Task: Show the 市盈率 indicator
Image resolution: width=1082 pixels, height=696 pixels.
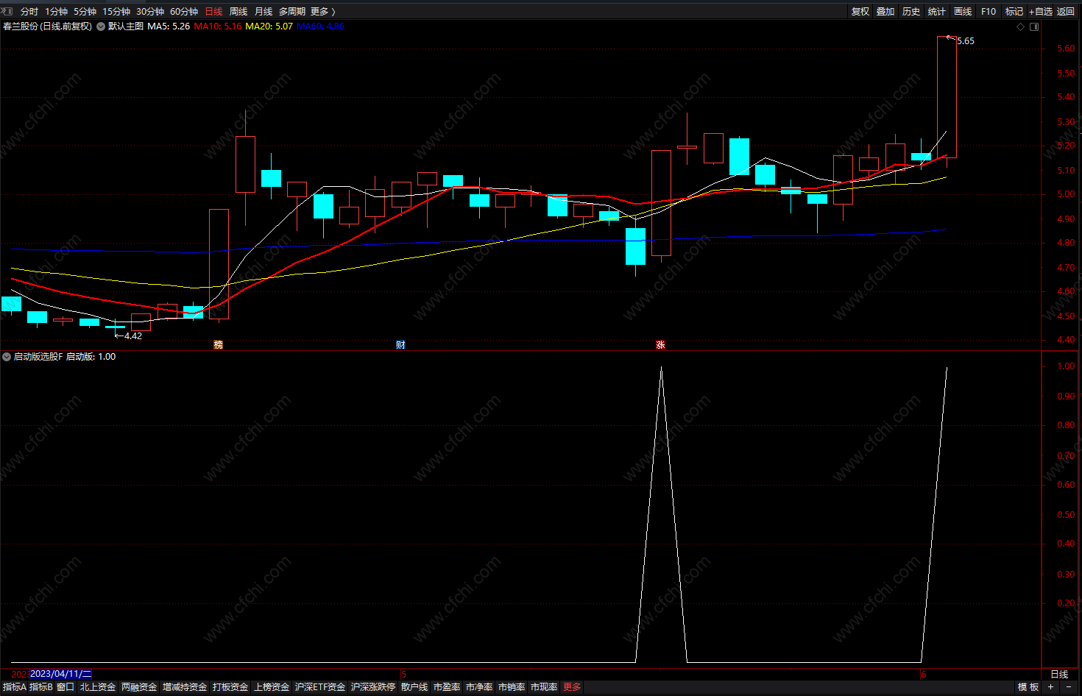Action: click(447, 686)
